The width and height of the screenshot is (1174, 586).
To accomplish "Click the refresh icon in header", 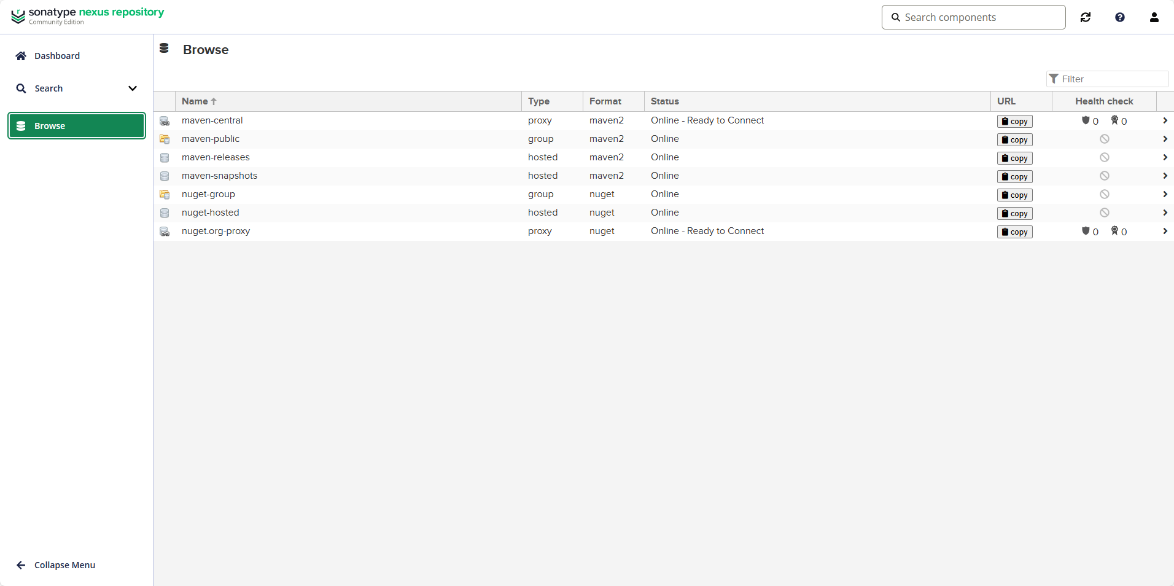I will 1086,17.
